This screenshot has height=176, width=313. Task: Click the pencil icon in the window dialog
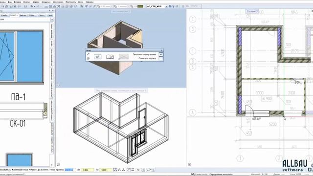[x=88, y=54]
